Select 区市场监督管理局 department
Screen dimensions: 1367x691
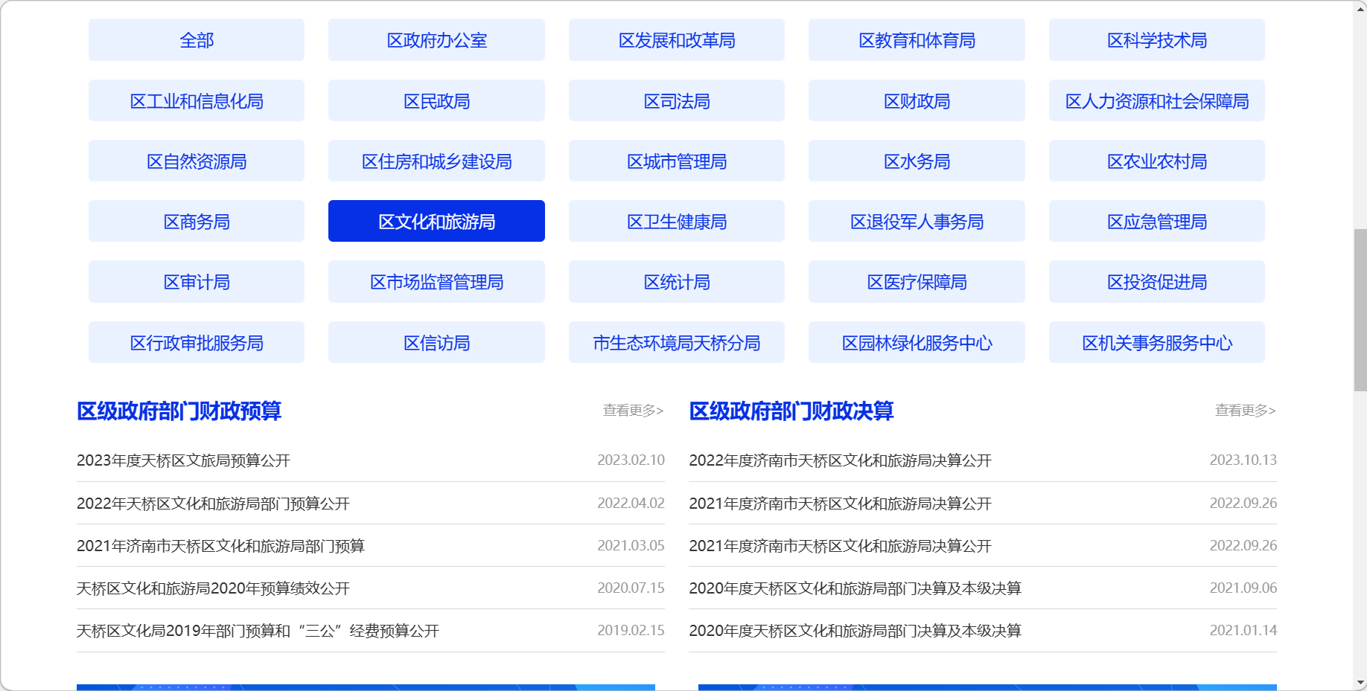(x=436, y=281)
